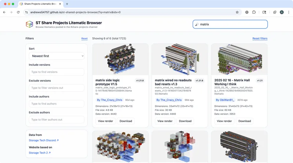The height and width of the screenshot is (163, 293).
Task: Click the browser address bar URL
Action: click(x=75, y=12)
